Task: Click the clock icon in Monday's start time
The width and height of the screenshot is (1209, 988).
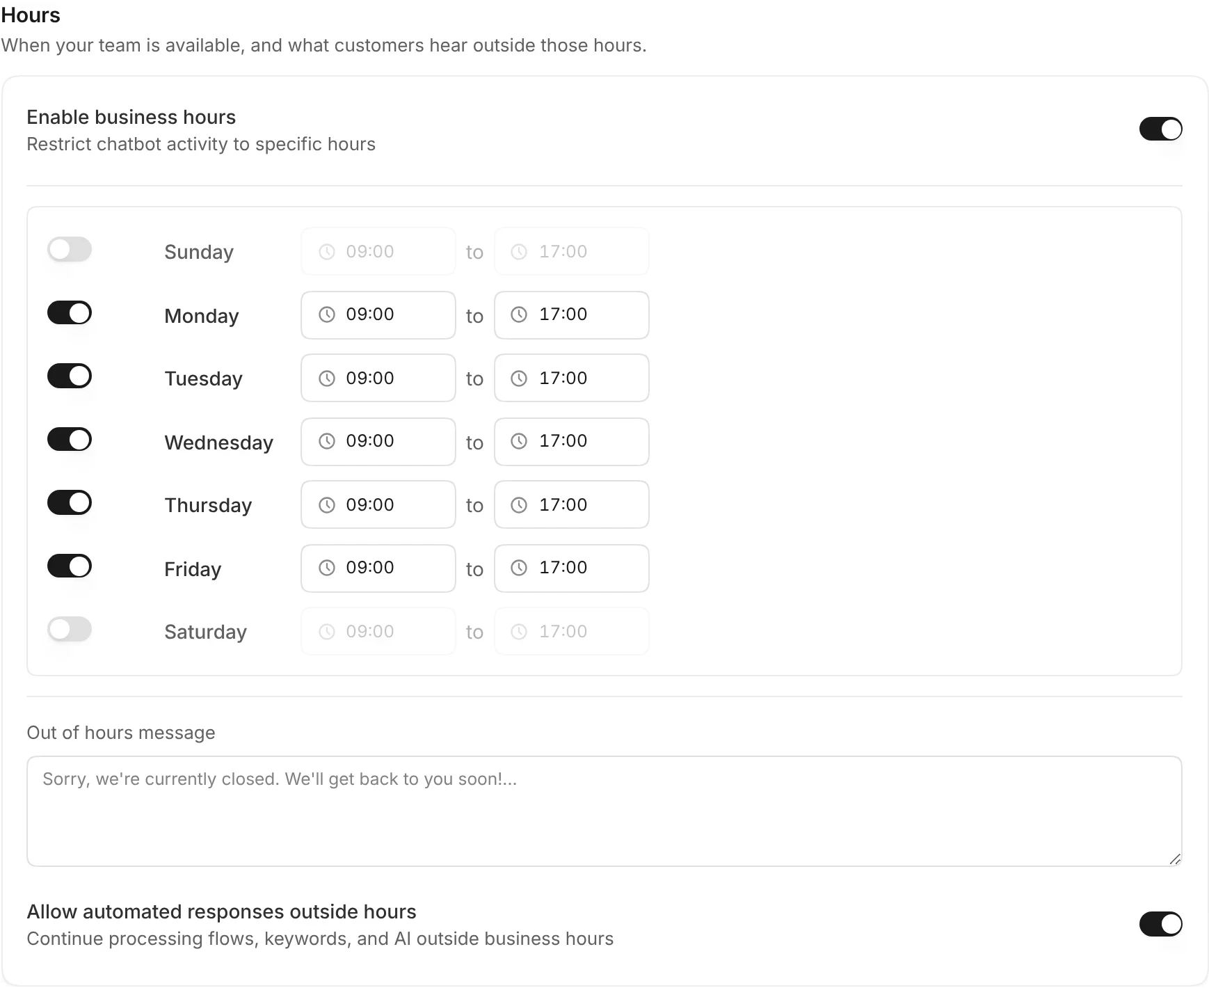Action: (327, 314)
